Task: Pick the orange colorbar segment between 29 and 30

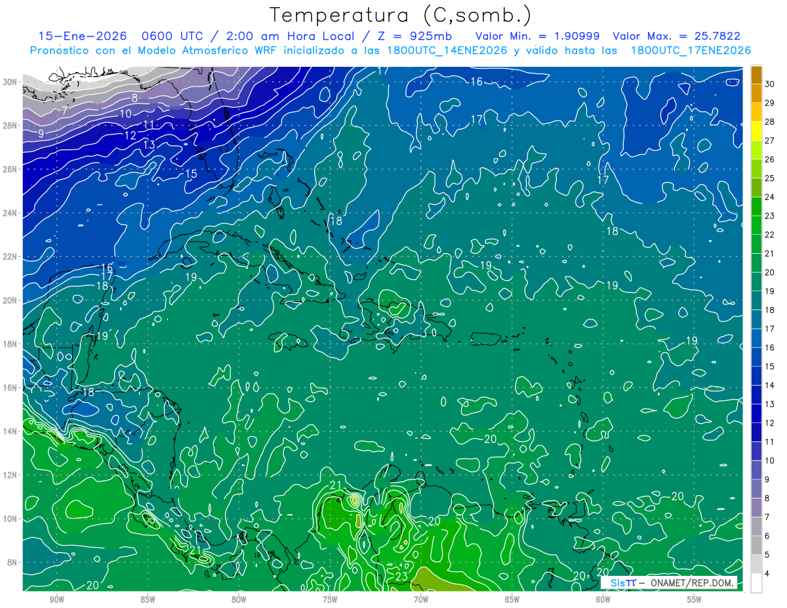Action: click(756, 93)
